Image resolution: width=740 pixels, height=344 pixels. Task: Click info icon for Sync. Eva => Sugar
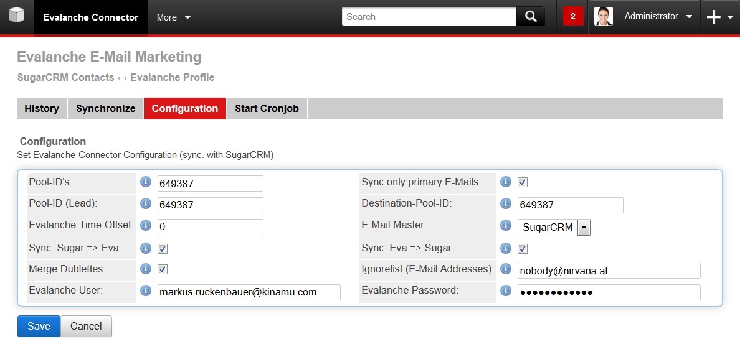pos(506,248)
